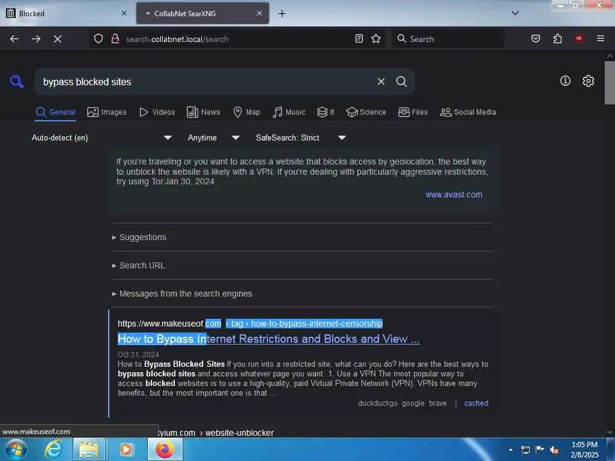Open the Pocket save icon

click(536, 38)
